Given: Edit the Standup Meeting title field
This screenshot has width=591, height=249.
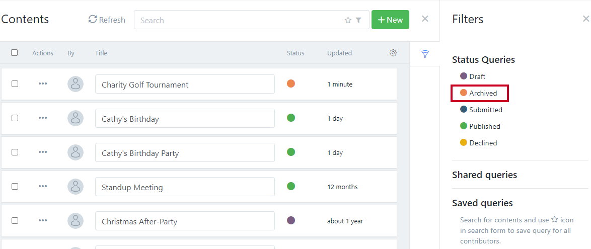Looking at the screenshot, I should coord(185,187).
